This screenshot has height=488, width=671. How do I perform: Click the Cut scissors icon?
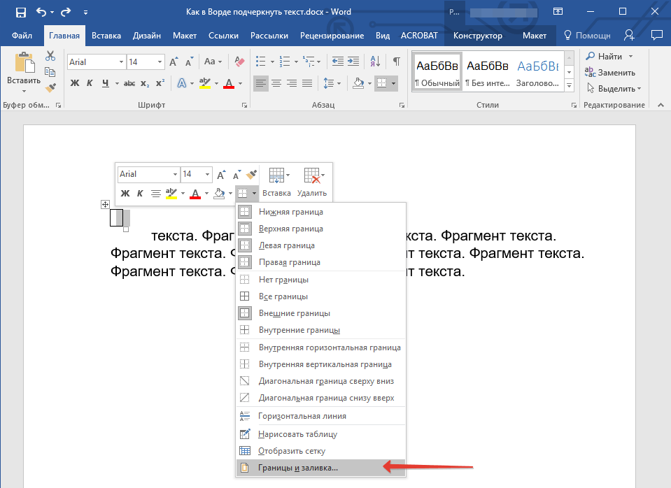50,57
